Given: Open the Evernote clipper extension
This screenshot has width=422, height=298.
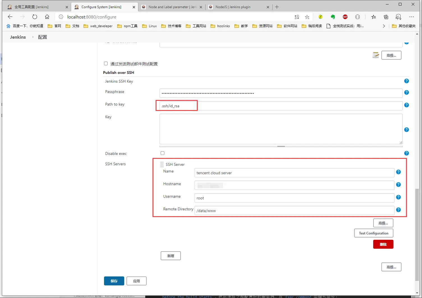Looking at the screenshot, I should coord(333,17).
